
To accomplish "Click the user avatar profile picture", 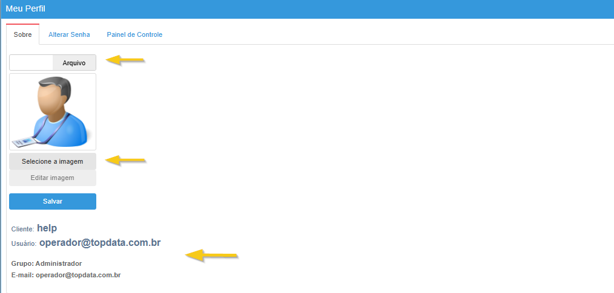I will point(53,112).
